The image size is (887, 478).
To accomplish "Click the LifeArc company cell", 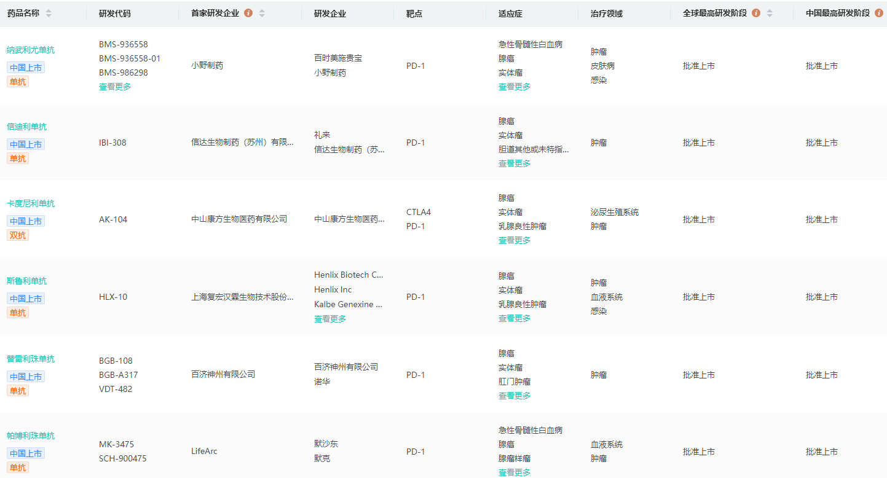I will click(204, 451).
